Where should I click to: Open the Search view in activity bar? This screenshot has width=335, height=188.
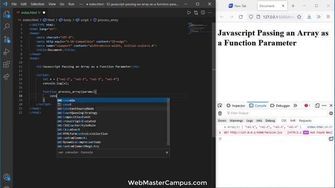click(x=7, y=27)
